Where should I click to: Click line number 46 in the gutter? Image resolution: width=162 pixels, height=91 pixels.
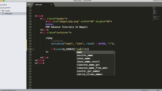point(30,44)
